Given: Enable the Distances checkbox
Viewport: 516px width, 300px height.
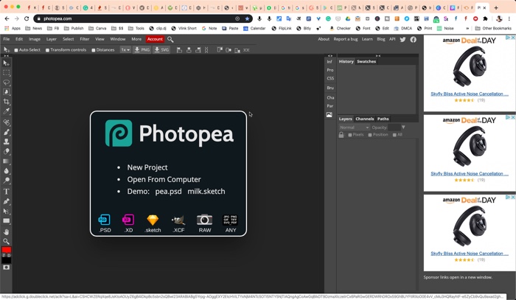Looking at the screenshot, I should [x=94, y=50].
